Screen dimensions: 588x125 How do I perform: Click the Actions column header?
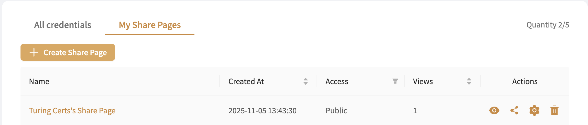(x=525, y=81)
